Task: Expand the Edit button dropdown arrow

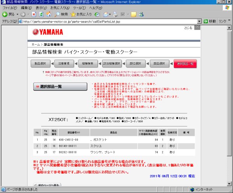Action: (128, 14)
